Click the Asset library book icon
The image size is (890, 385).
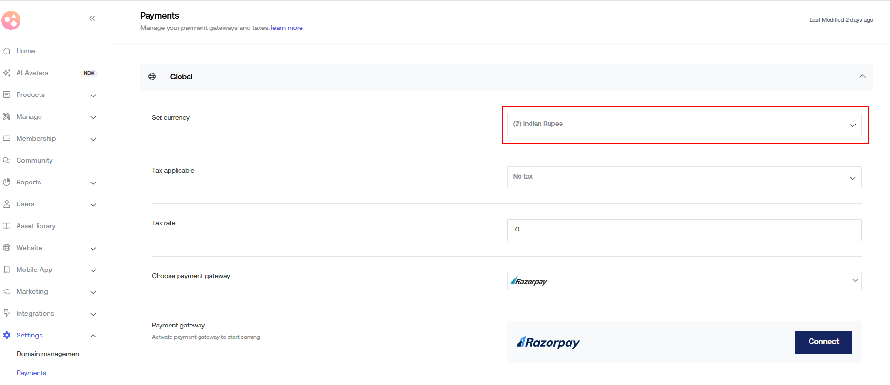click(7, 226)
